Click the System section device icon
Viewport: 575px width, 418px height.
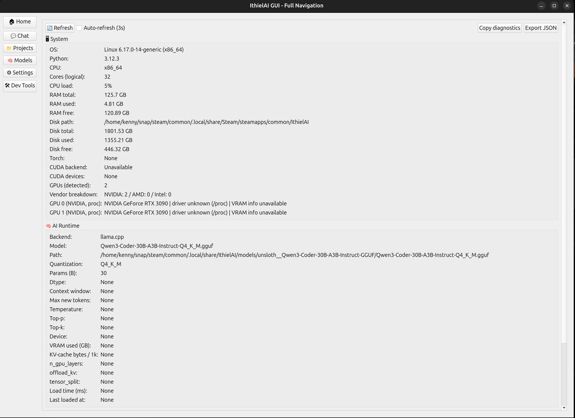pos(47,39)
